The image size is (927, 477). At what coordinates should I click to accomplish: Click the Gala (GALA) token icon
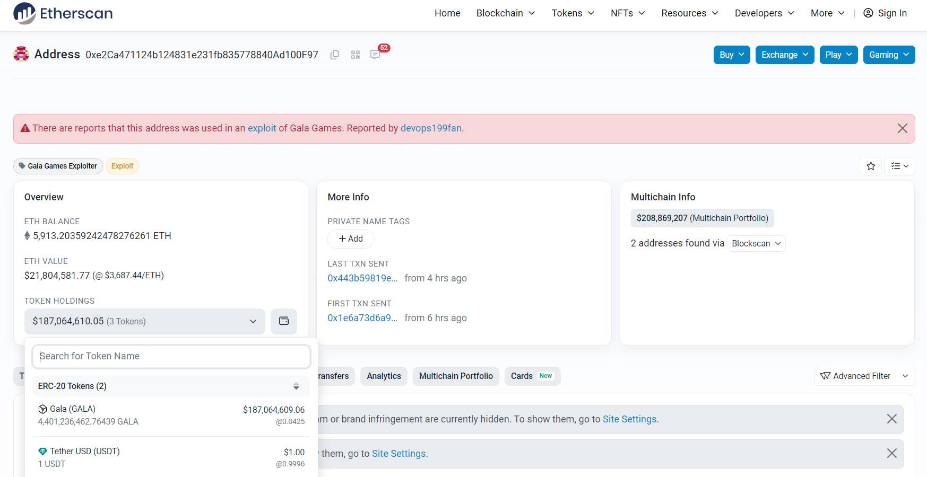[42, 409]
